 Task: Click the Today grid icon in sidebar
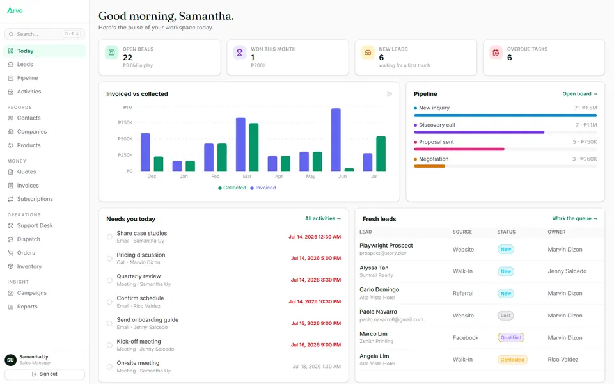pyautogui.click(x=11, y=51)
